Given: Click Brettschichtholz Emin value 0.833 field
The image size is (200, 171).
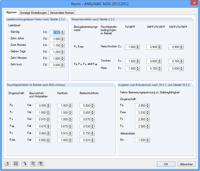Looking at the screenshot, I should pos(85,140).
